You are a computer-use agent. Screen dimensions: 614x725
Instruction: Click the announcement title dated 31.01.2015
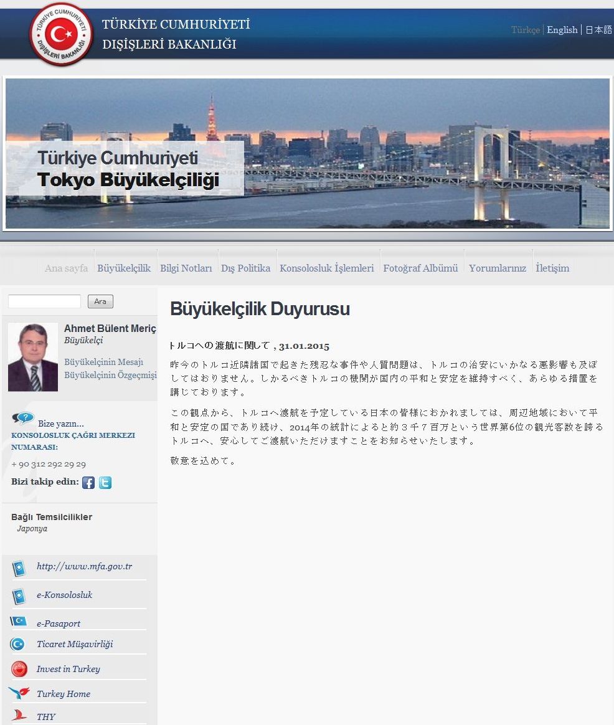coord(249,346)
